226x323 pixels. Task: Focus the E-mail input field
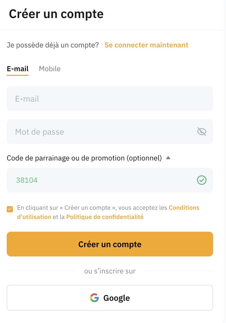pyautogui.click(x=110, y=99)
